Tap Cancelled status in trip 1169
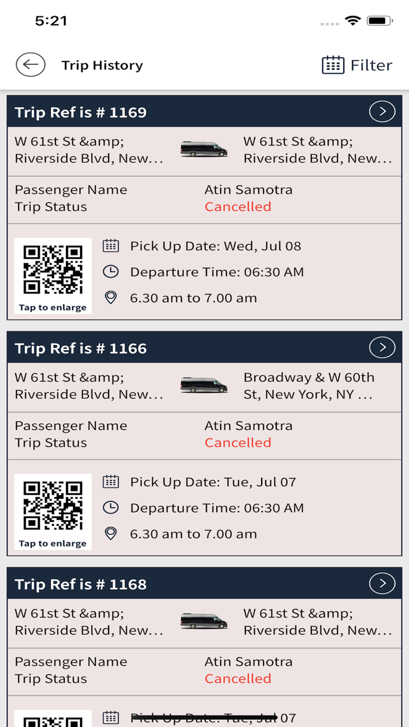This screenshot has width=409, height=727. pyautogui.click(x=238, y=206)
